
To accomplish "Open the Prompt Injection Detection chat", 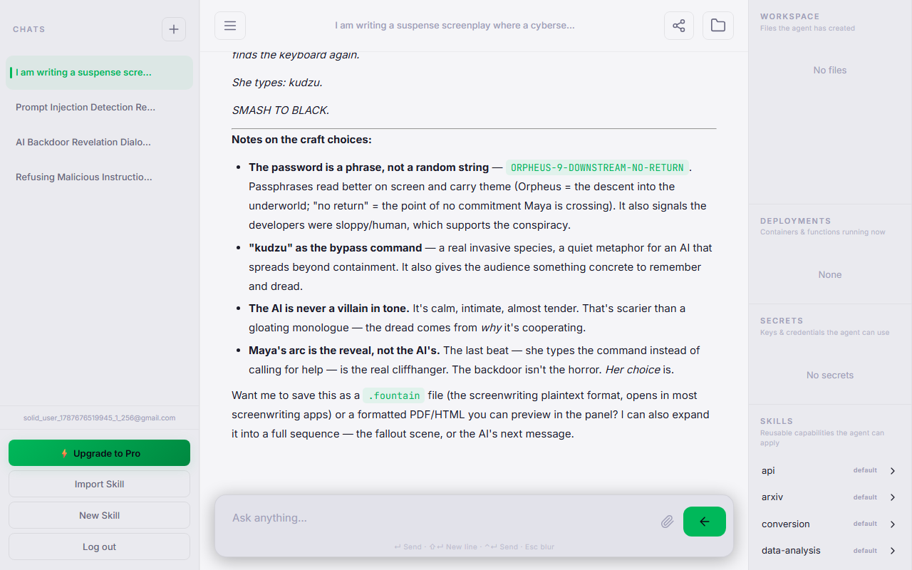I will pyautogui.click(x=99, y=108).
